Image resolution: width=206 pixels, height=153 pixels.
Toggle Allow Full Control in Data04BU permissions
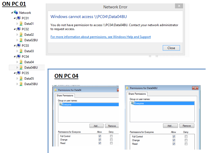tap(174, 137)
